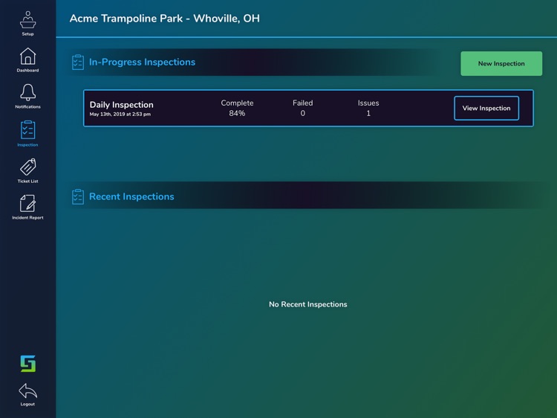Screen dimensions: 557x418
Task: Click the Complete 84% value
Action: [x=237, y=113]
